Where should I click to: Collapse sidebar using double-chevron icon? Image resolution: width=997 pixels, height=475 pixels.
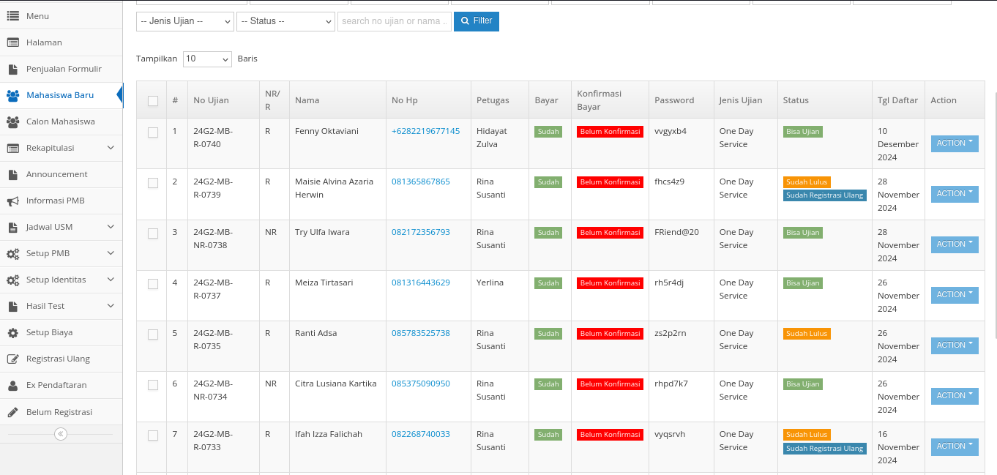(61, 434)
